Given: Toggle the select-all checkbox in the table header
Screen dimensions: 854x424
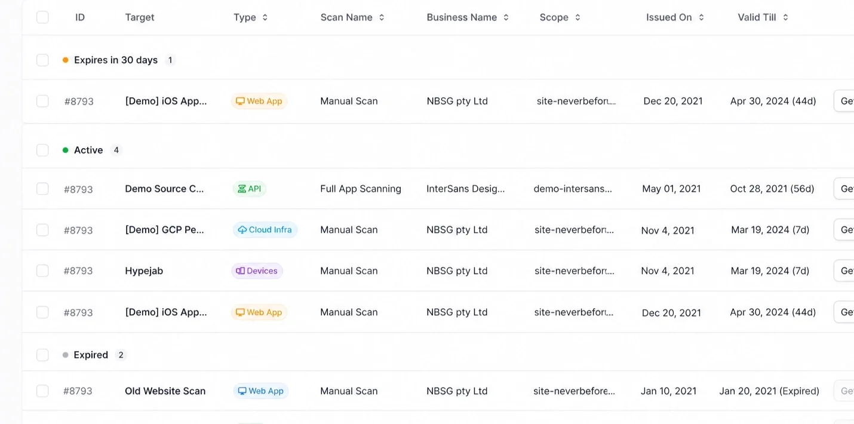Looking at the screenshot, I should 42,17.
